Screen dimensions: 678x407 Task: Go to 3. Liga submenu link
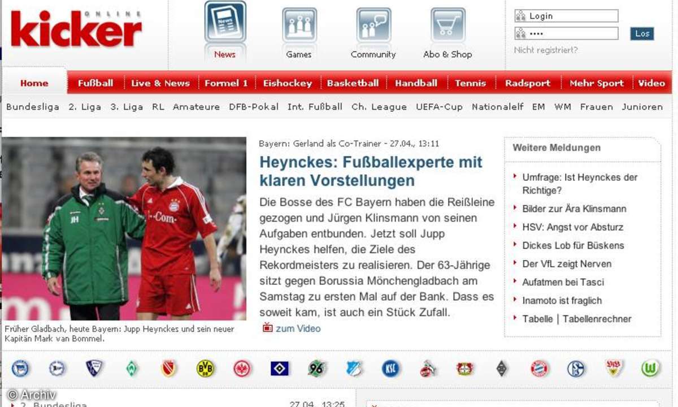126,107
